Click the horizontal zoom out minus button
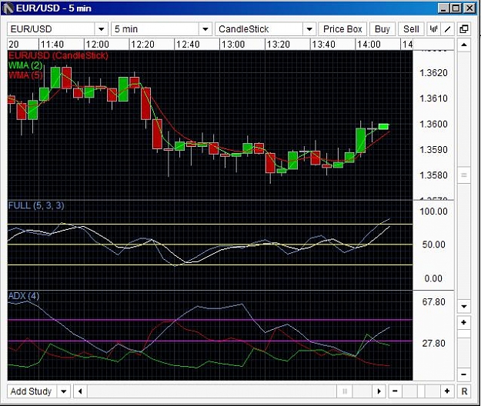 pos(395,391)
